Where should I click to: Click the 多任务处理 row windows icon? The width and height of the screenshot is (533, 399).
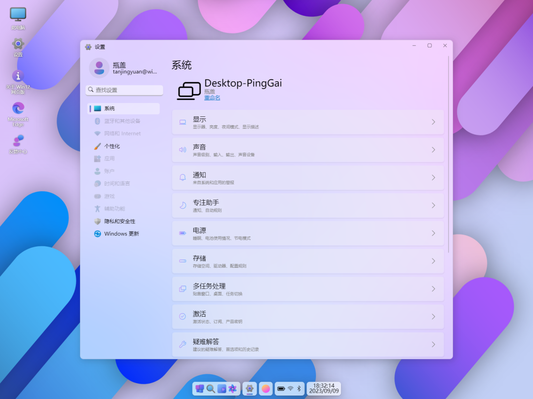[183, 289]
